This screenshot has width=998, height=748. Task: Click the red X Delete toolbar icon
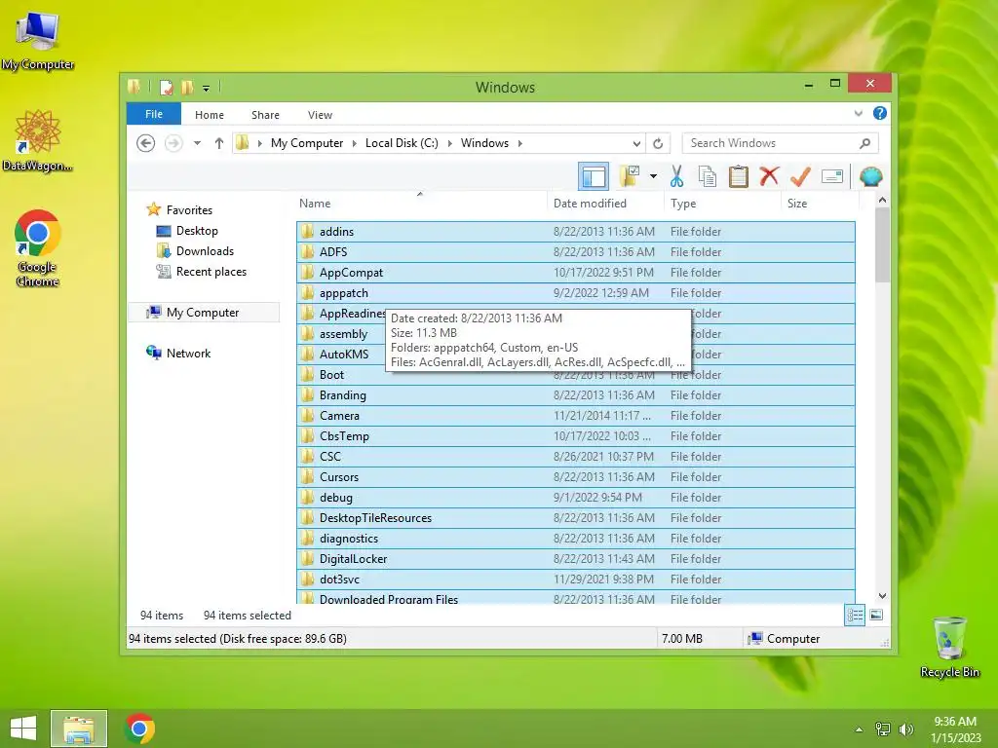pyautogui.click(x=769, y=175)
